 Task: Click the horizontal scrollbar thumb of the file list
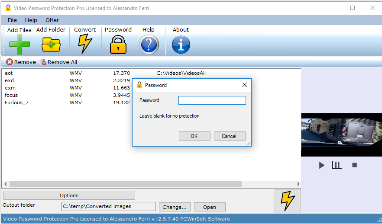click(x=126, y=184)
